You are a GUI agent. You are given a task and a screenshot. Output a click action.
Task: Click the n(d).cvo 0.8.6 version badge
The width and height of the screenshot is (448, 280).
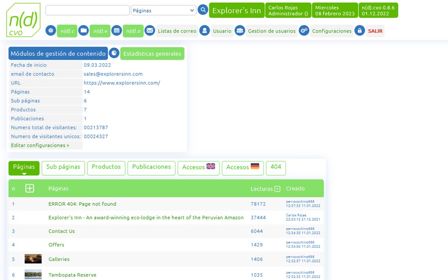[x=378, y=10]
